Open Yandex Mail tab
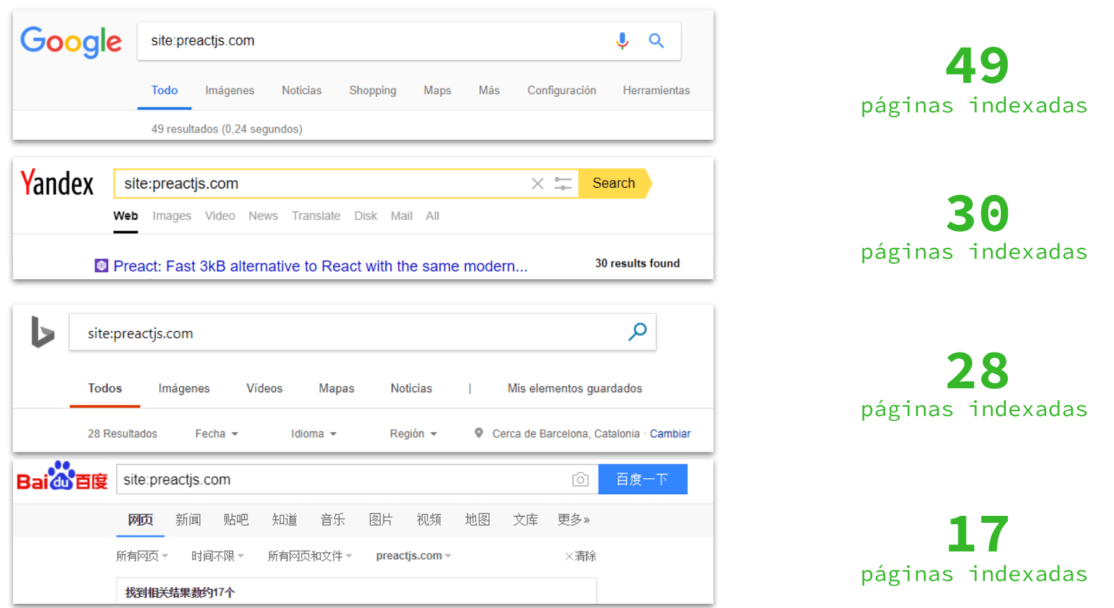The image size is (1114, 608). click(x=402, y=216)
